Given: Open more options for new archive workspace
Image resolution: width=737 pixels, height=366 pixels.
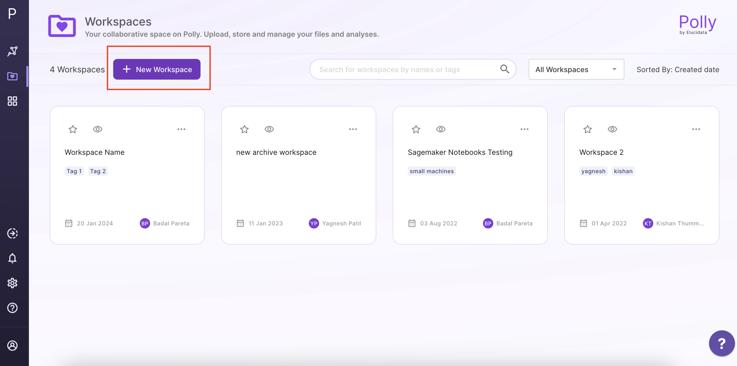Looking at the screenshot, I should (x=353, y=129).
